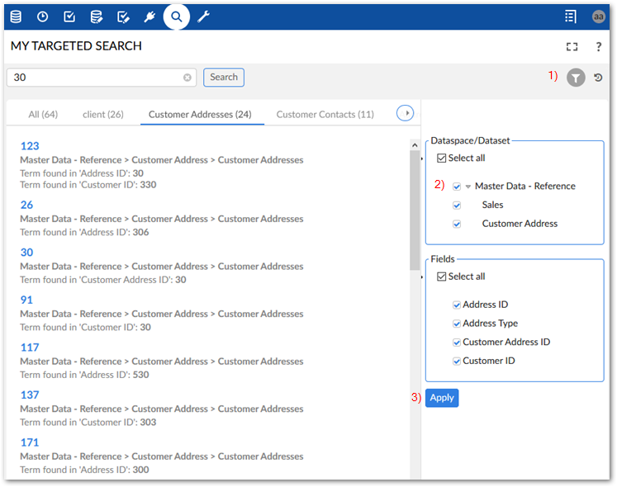Open result record 123 link

point(30,146)
